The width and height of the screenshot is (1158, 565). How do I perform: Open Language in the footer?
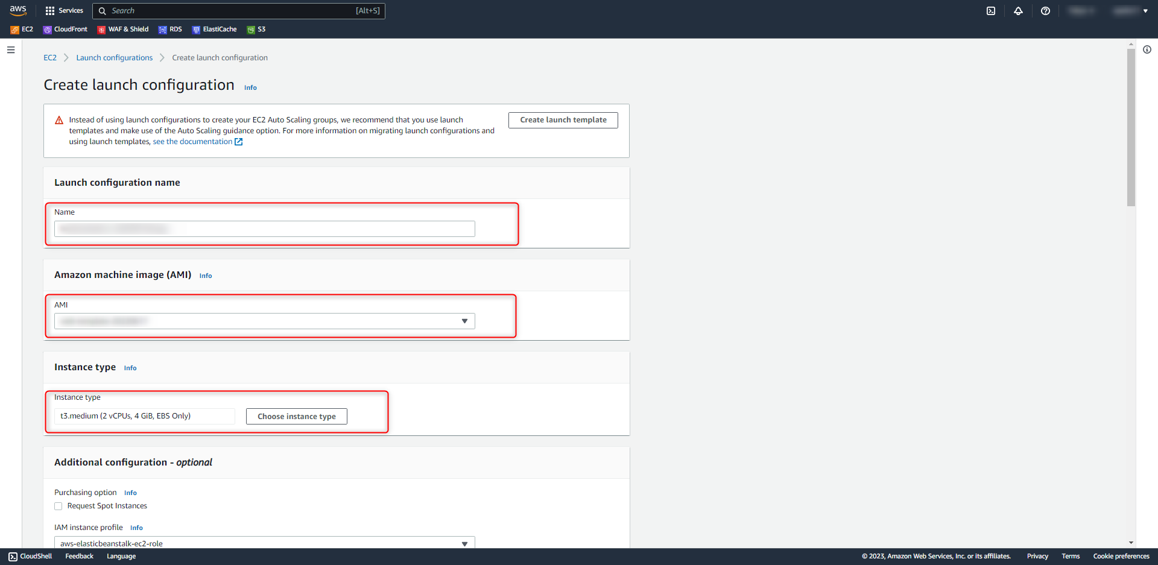click(x=121, y=557)
